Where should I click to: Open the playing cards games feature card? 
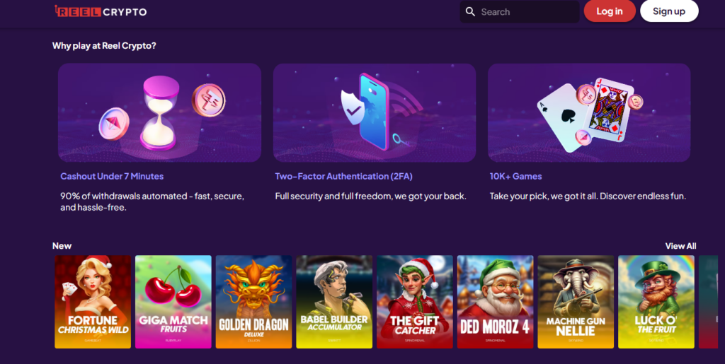[589, 112]
